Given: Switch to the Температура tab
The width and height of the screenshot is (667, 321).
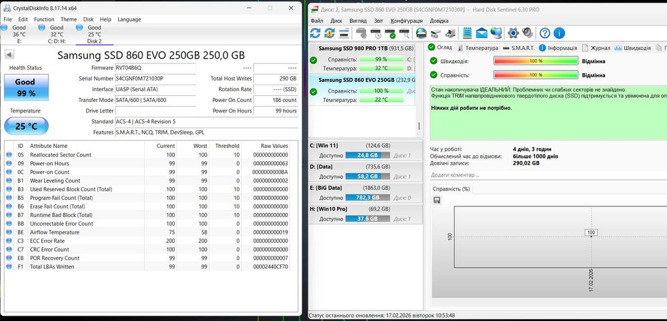Looking at the screenshot, I should [x=478, y=48].
